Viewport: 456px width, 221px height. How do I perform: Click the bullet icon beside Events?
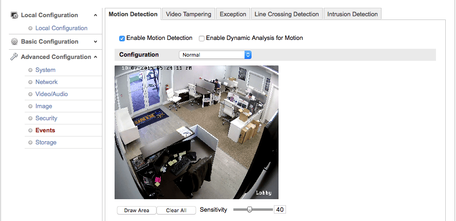30,130
